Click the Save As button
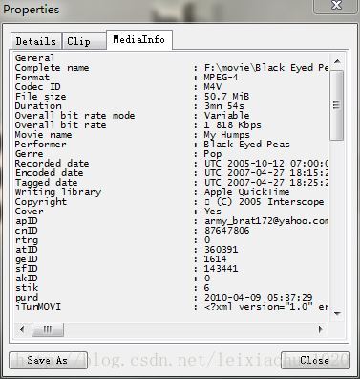The height and width of the screenshot is (379, 360). pos(48,360)
